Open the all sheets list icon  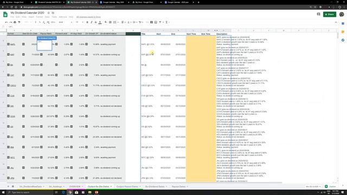click(13, 186)
